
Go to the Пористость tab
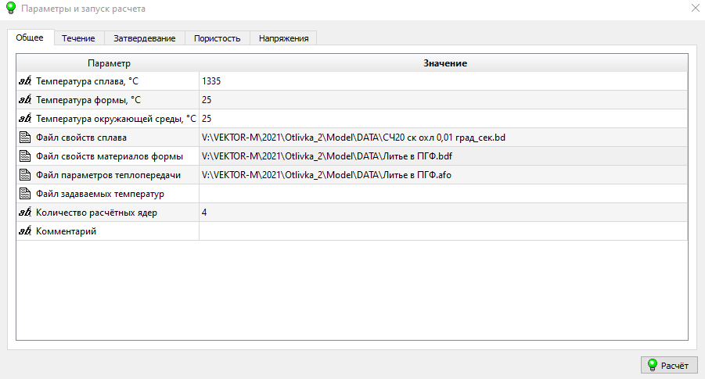[x=217, y=38]
